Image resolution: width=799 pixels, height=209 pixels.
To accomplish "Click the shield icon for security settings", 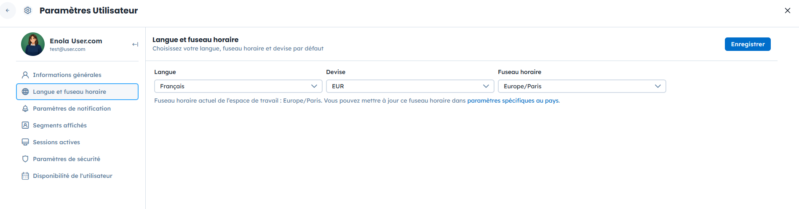I will 25,159.
